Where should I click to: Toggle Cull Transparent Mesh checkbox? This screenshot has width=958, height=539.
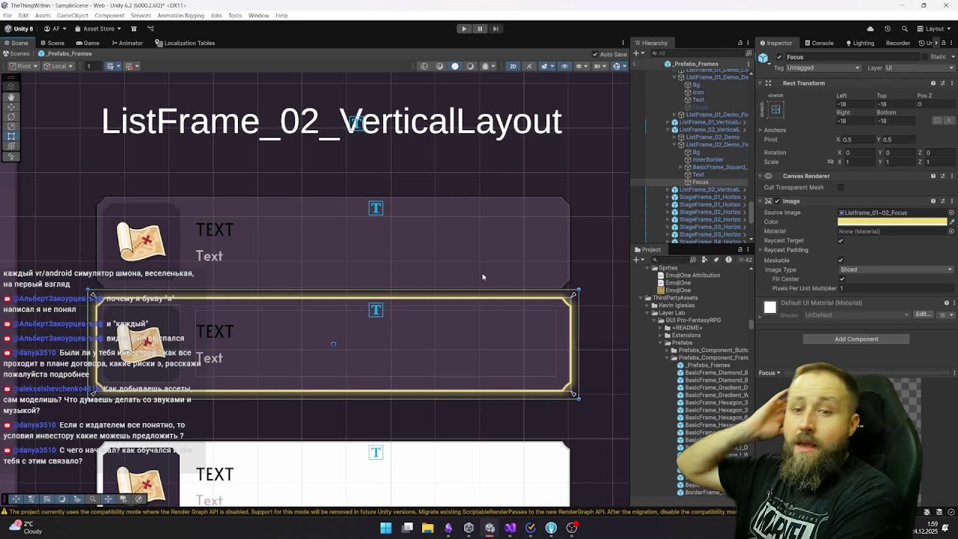840,187
